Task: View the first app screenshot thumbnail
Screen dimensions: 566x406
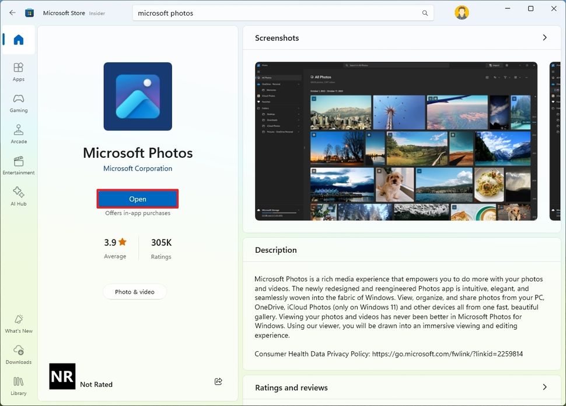Action: [396, 141]
